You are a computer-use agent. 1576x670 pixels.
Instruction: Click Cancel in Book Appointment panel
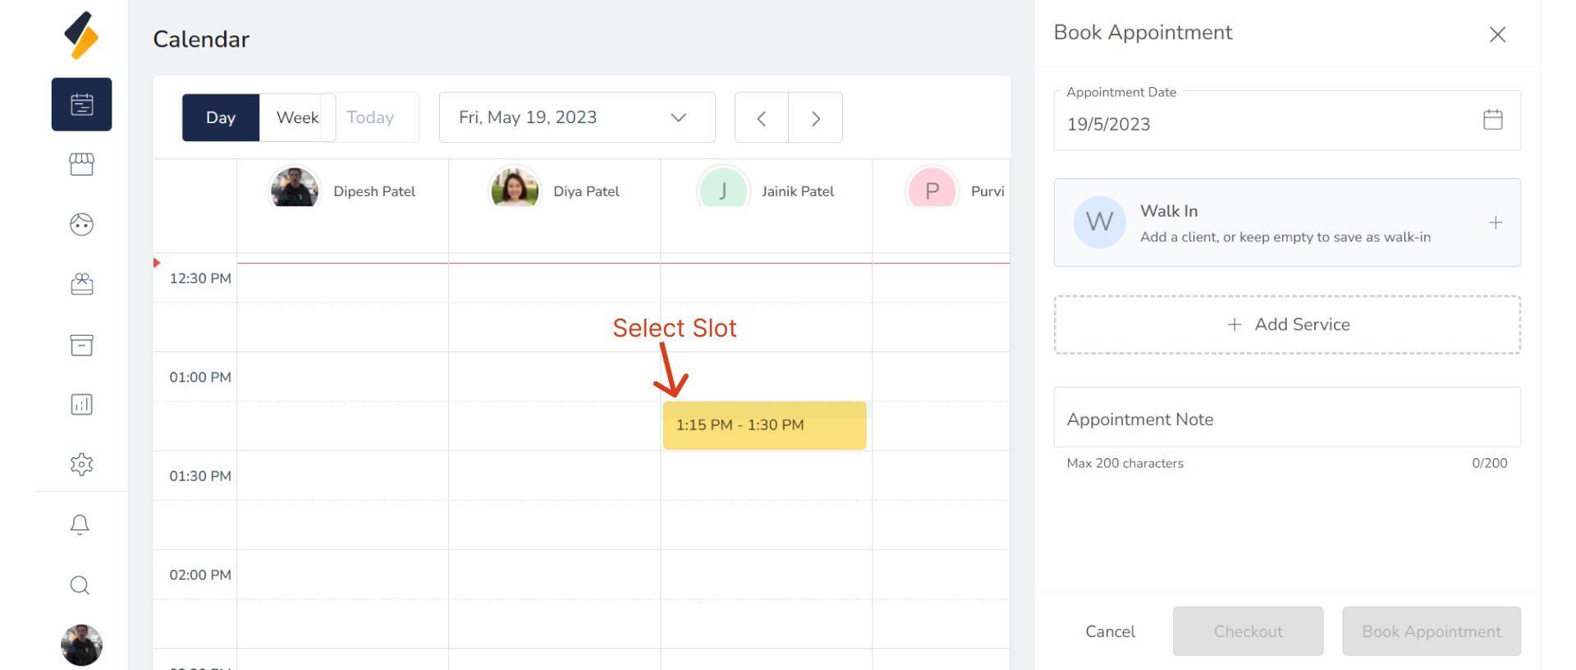(x=1110, y=631)
